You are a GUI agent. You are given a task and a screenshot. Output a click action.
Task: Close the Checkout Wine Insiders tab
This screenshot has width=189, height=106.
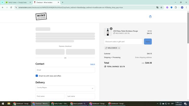pyautogui.click(x=58, y=2)
